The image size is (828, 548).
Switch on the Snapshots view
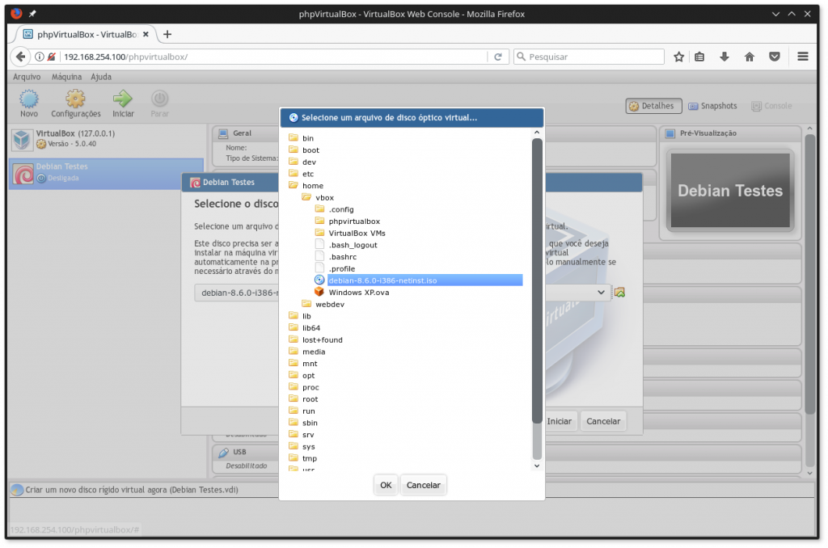(x=712, y=105)
